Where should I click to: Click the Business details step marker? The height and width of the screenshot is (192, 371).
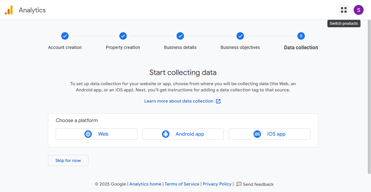[x=180, y=36]
